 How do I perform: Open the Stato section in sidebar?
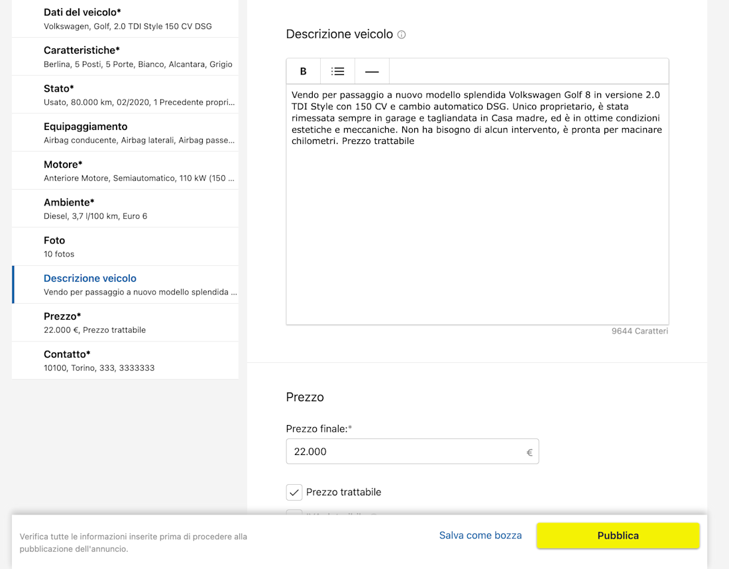pos(125,95)
